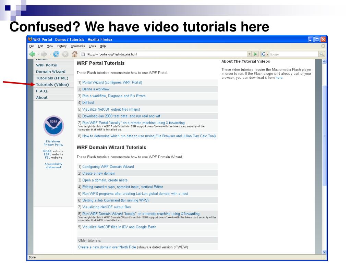Click the throbber activity icon

click(323, 46)
